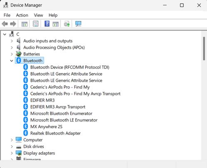The height and width of the screenshot is (168, 207).
Task: Expand the Computer category
Action: 12,140
